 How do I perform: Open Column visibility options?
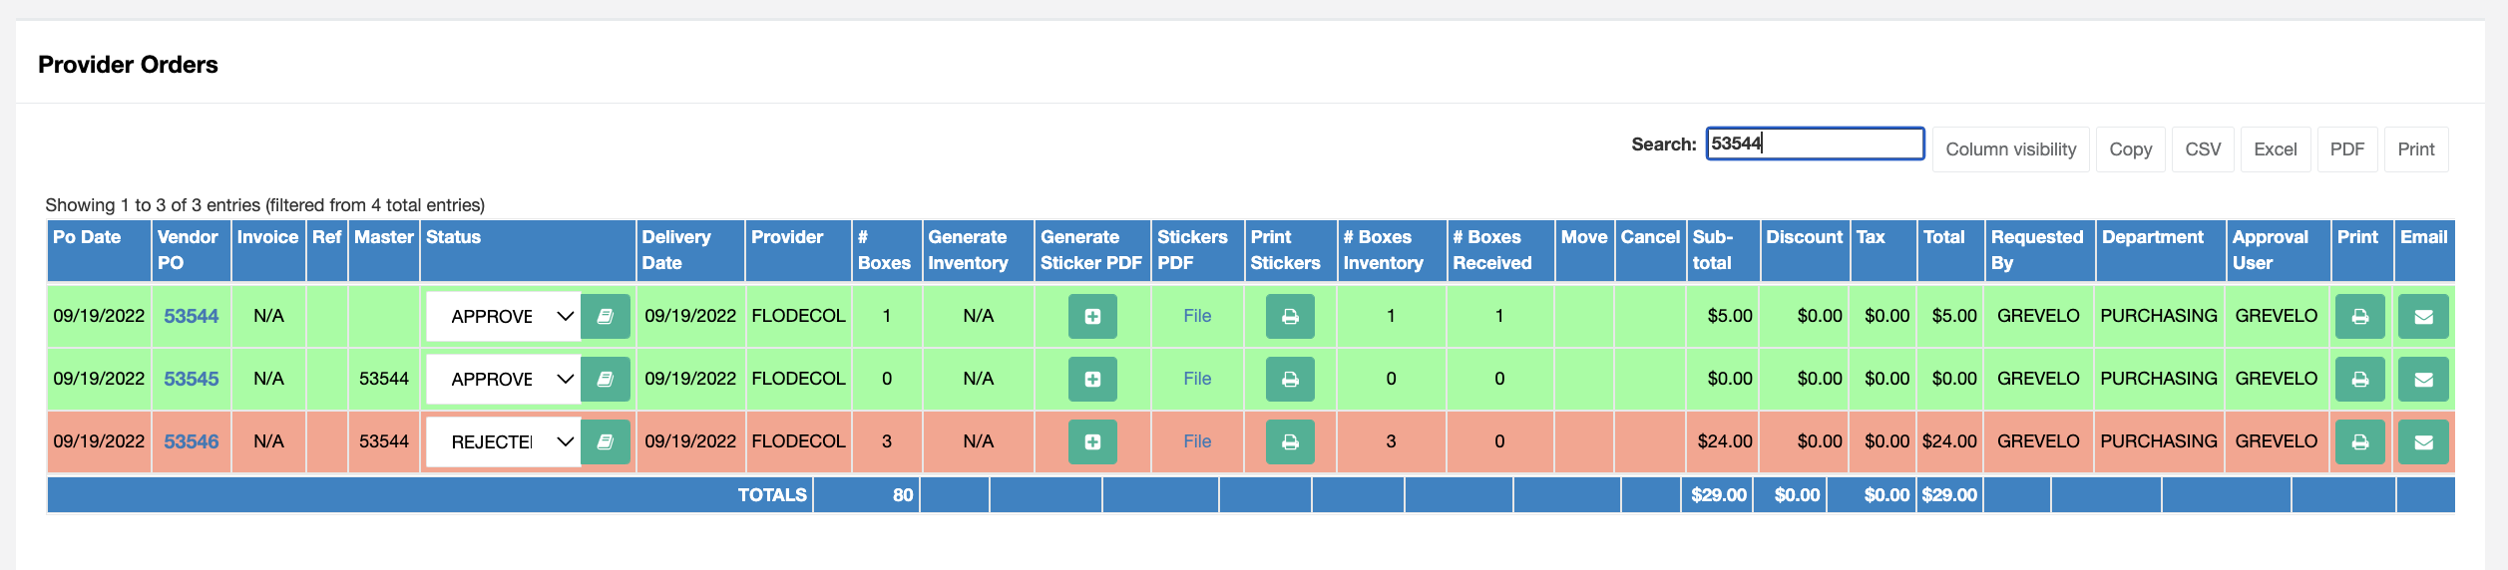pos(2010,149)
